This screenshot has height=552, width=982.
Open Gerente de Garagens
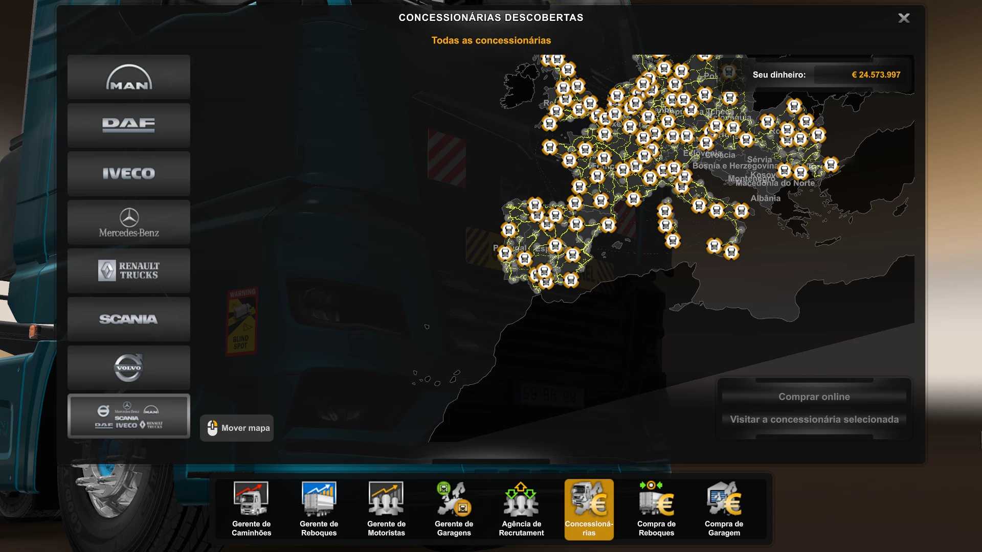coord(454,509)
